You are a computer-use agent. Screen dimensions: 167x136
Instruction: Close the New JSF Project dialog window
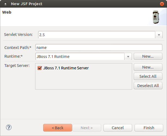[162, 4]
